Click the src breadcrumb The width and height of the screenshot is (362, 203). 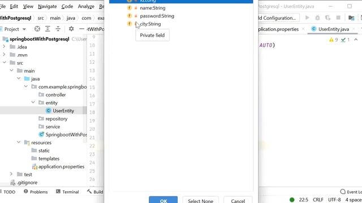pos(41,18)
